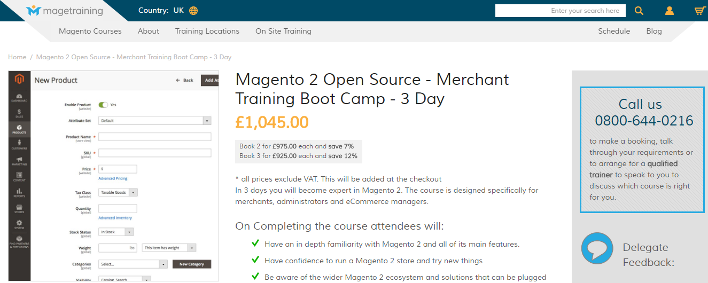
Task: Open the Stock Status dropdown
Action: tap(116, 232)
